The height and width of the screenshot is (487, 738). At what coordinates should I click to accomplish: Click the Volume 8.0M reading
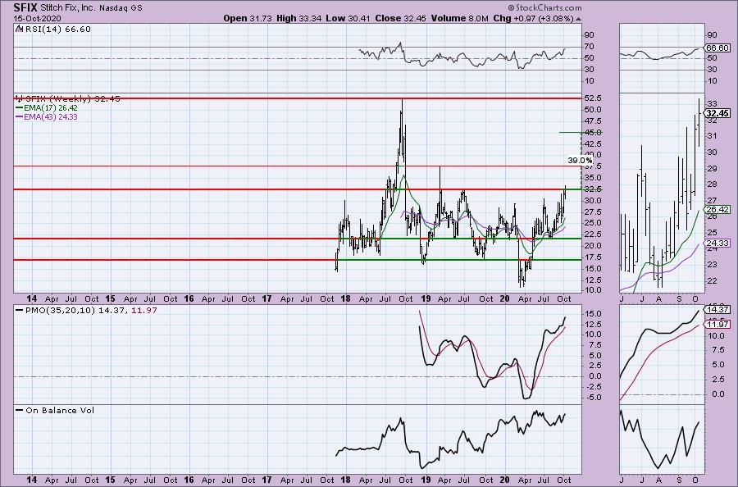(x=459, y=18)
